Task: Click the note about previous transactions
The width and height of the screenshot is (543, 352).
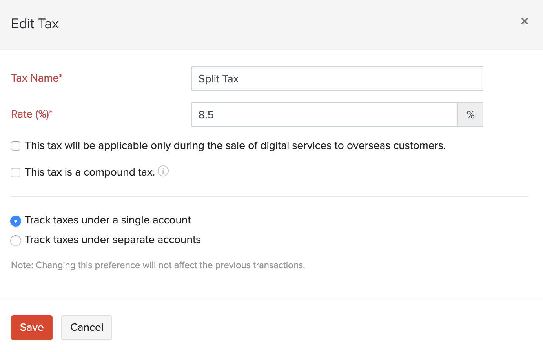Action: pyautogui.click(x=158, y=265)
